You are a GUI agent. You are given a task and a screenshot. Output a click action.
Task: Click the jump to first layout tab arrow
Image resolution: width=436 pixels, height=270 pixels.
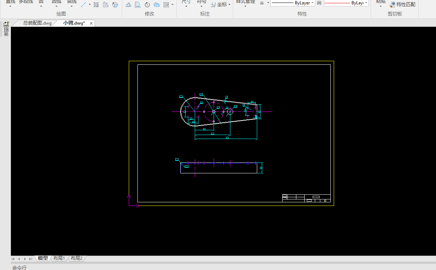[13, 259]
